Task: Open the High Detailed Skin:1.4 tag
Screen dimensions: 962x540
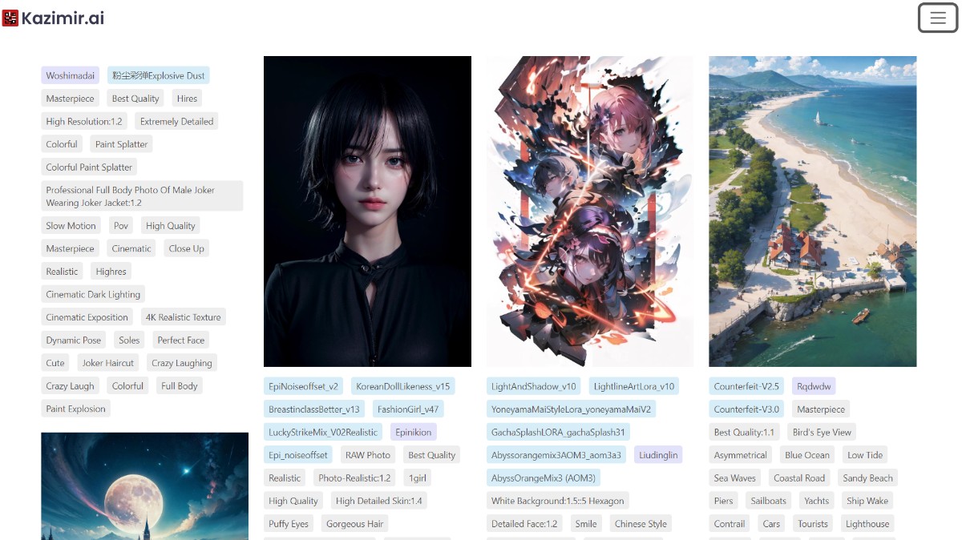Action: click(379, 501)
